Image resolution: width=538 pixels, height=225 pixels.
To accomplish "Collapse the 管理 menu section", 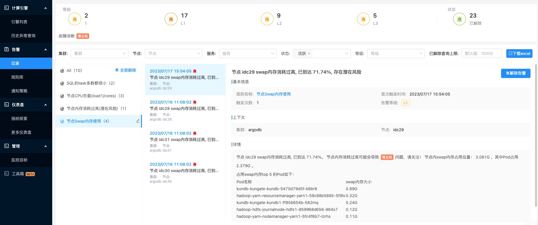I will [x=45, y=146].
